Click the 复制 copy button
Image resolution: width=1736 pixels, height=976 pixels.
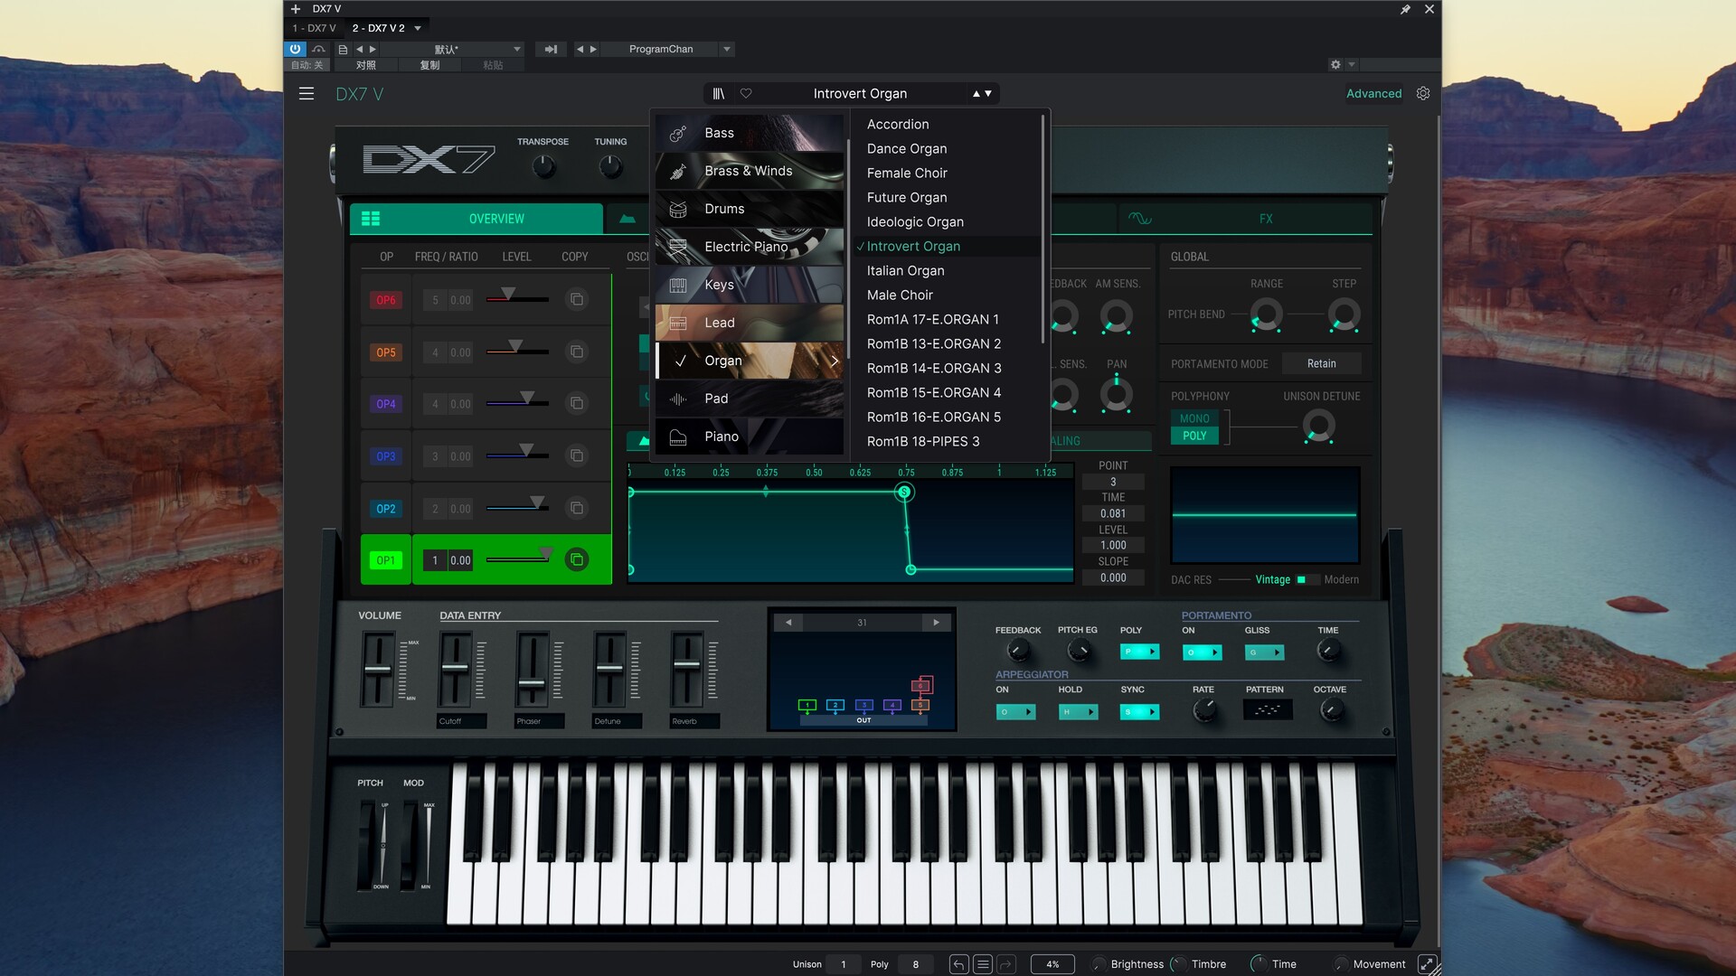pos(429,65)
